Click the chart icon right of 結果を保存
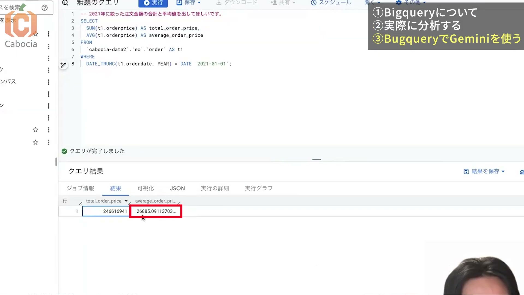 tap(522, 172)
